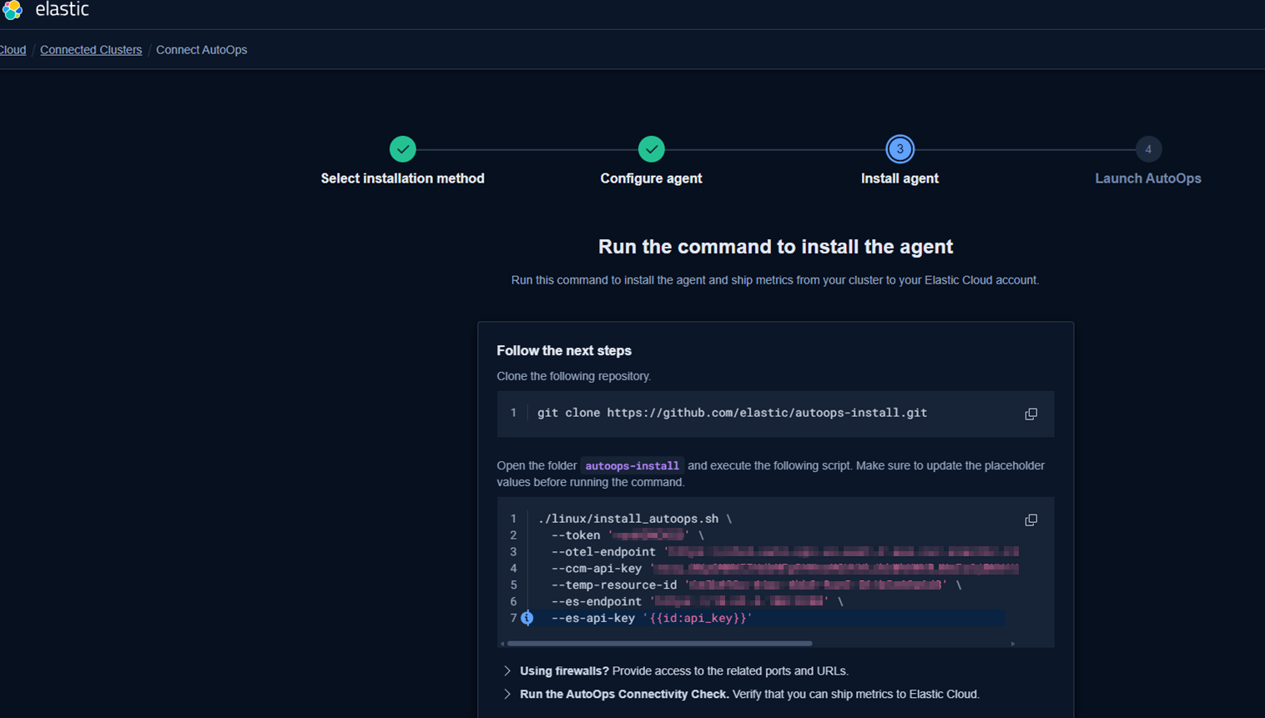Click the info icon on line 7

point(527,618)
